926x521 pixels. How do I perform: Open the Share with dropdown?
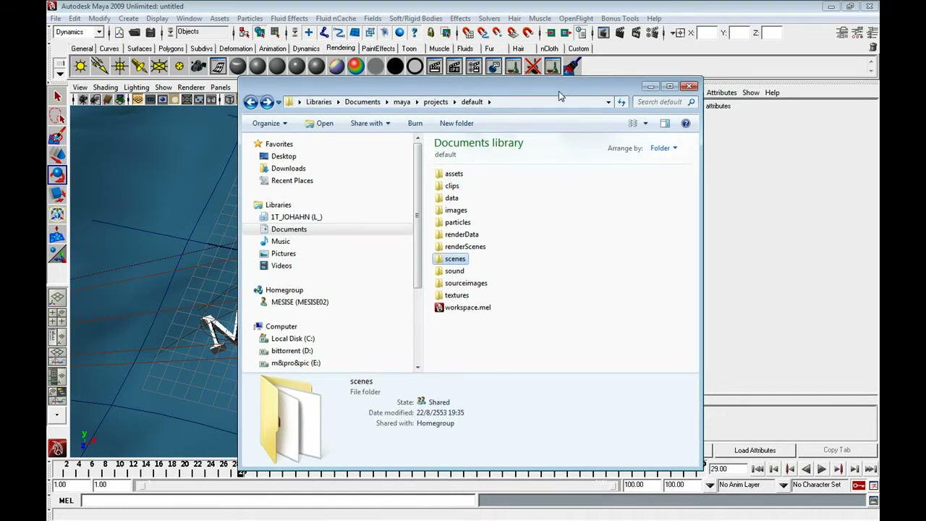click(370, 123)
